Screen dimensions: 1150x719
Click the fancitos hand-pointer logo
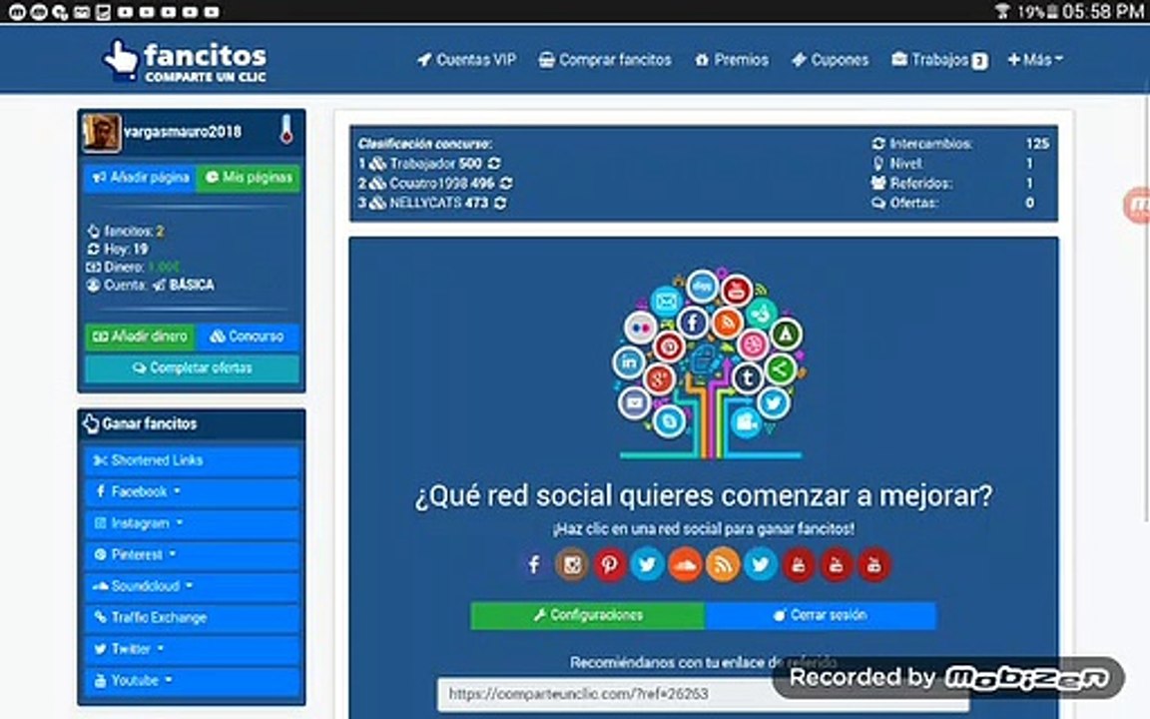tap(120, 59)
